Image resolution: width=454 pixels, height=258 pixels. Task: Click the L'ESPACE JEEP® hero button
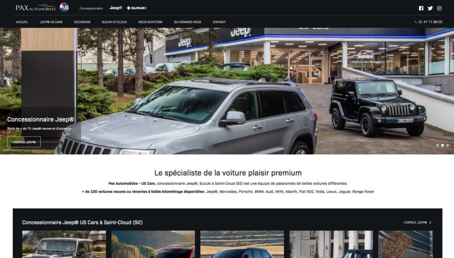[x=24, y=142]
